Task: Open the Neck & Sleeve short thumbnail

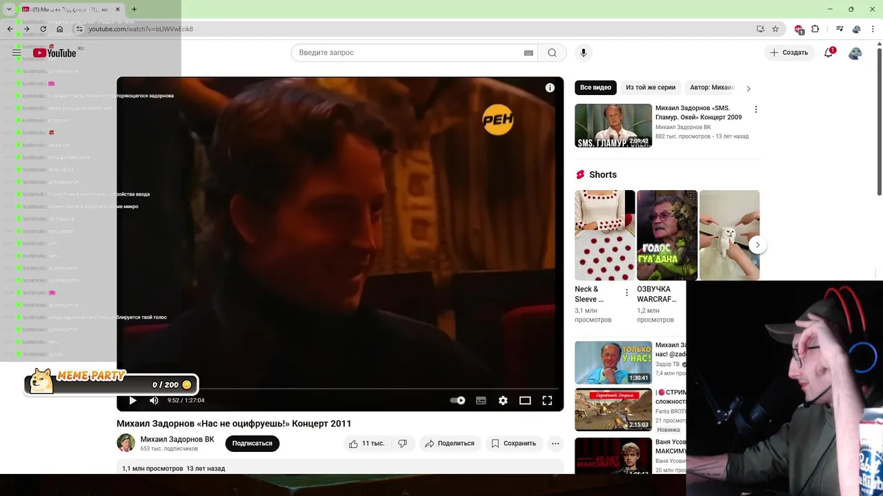Action: 605,235
